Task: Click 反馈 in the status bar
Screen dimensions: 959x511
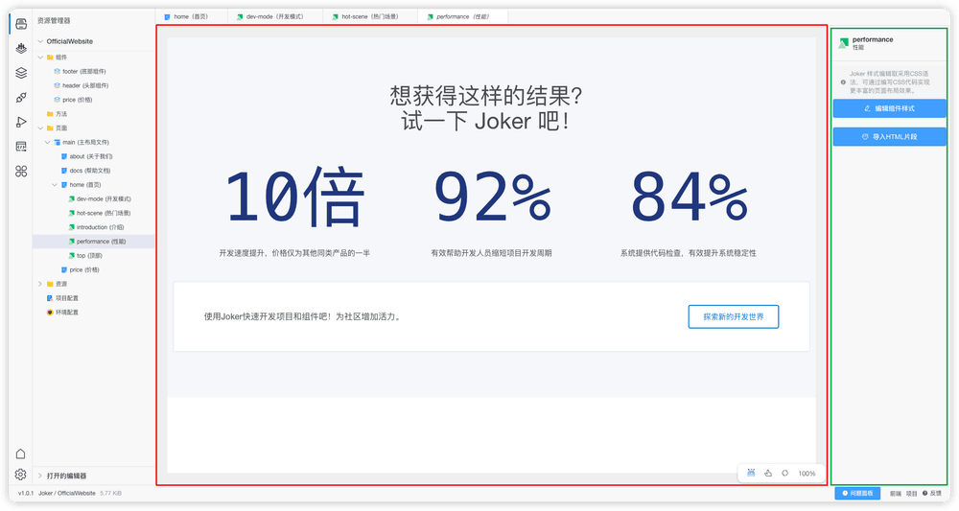Action: pos(936,494)
